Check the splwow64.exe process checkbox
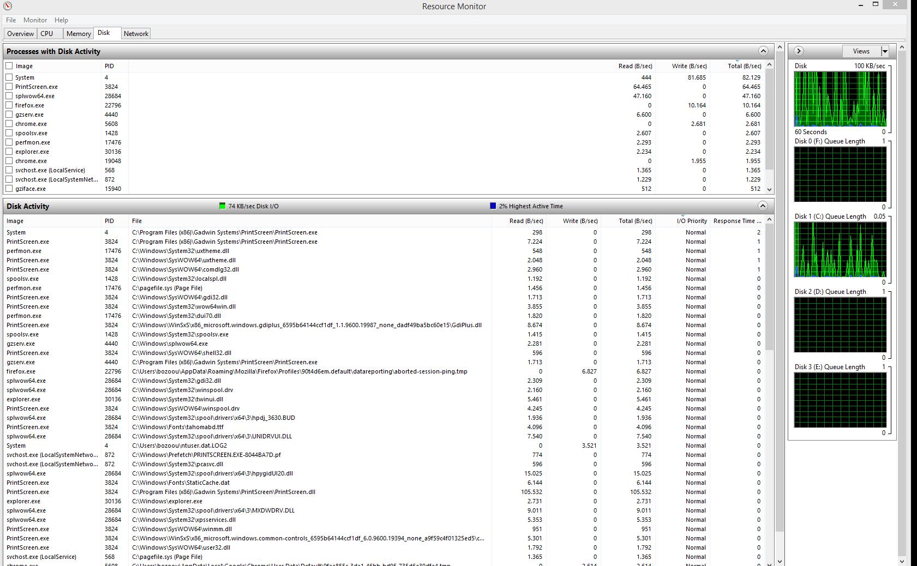The image size is (917, 566). pyautogui.click(x=9, y=96)
